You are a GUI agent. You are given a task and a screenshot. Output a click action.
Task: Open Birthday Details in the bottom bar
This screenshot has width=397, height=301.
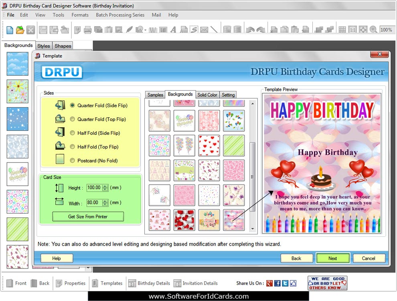tap(149, 283)
